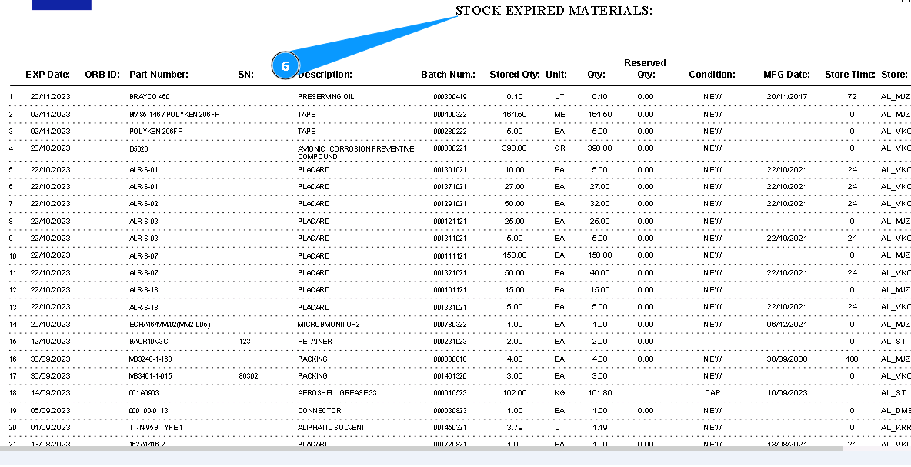Click part number BACR10V3C
The width and height of the screenshot is (911, 467).
[x=148, y=342]
